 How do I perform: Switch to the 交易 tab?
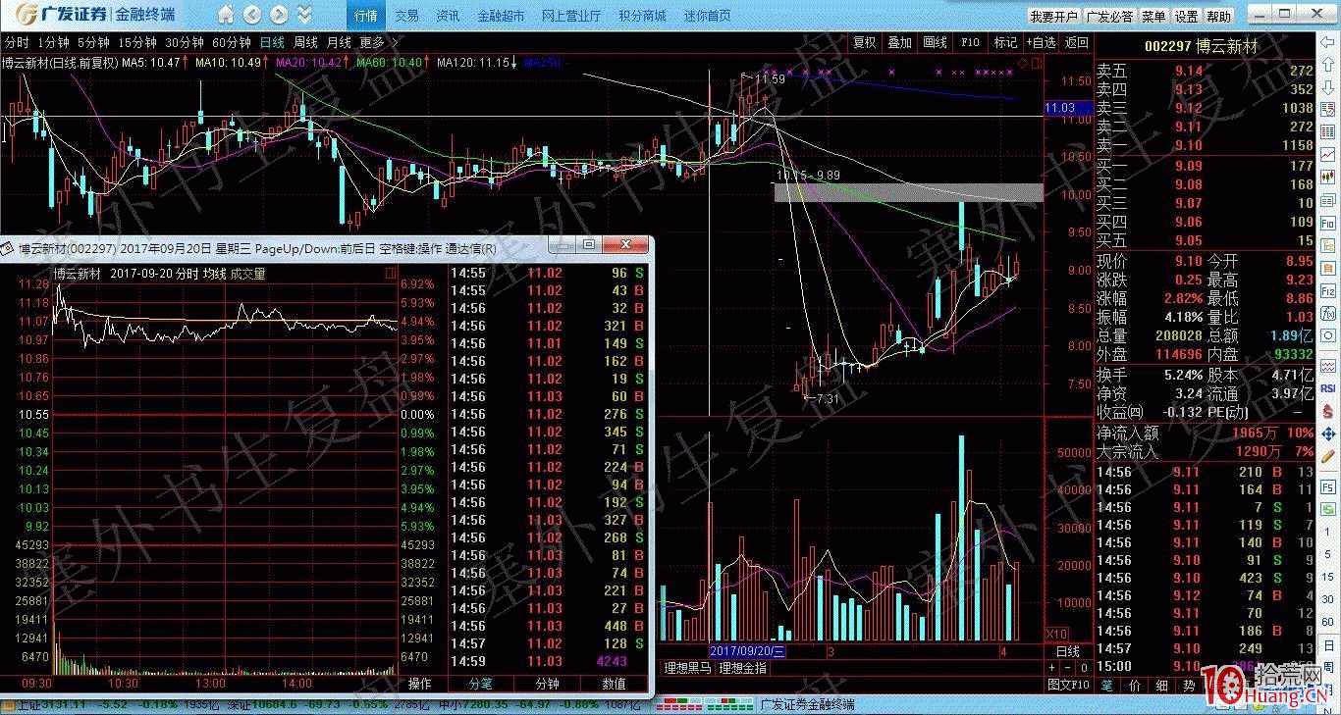[x=407, y=16]
